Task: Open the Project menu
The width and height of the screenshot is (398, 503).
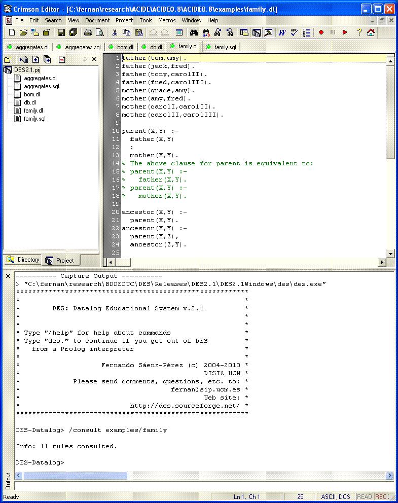Action: tap(124, 20)
